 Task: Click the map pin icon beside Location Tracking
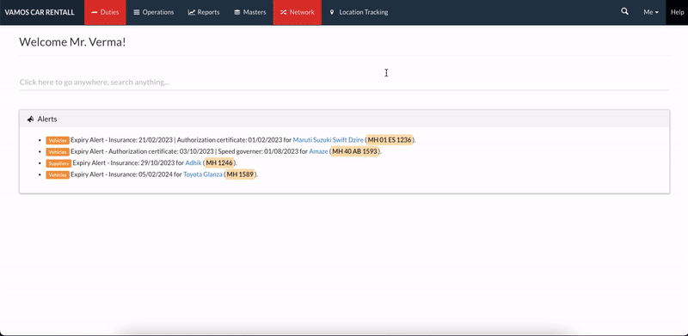point(332,12)
